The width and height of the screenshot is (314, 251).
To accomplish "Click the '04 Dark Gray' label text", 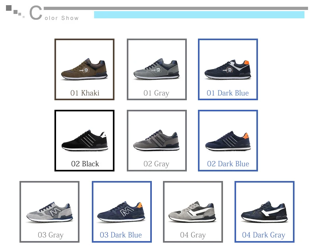I will pyautogui.click(x=264, y=235).
